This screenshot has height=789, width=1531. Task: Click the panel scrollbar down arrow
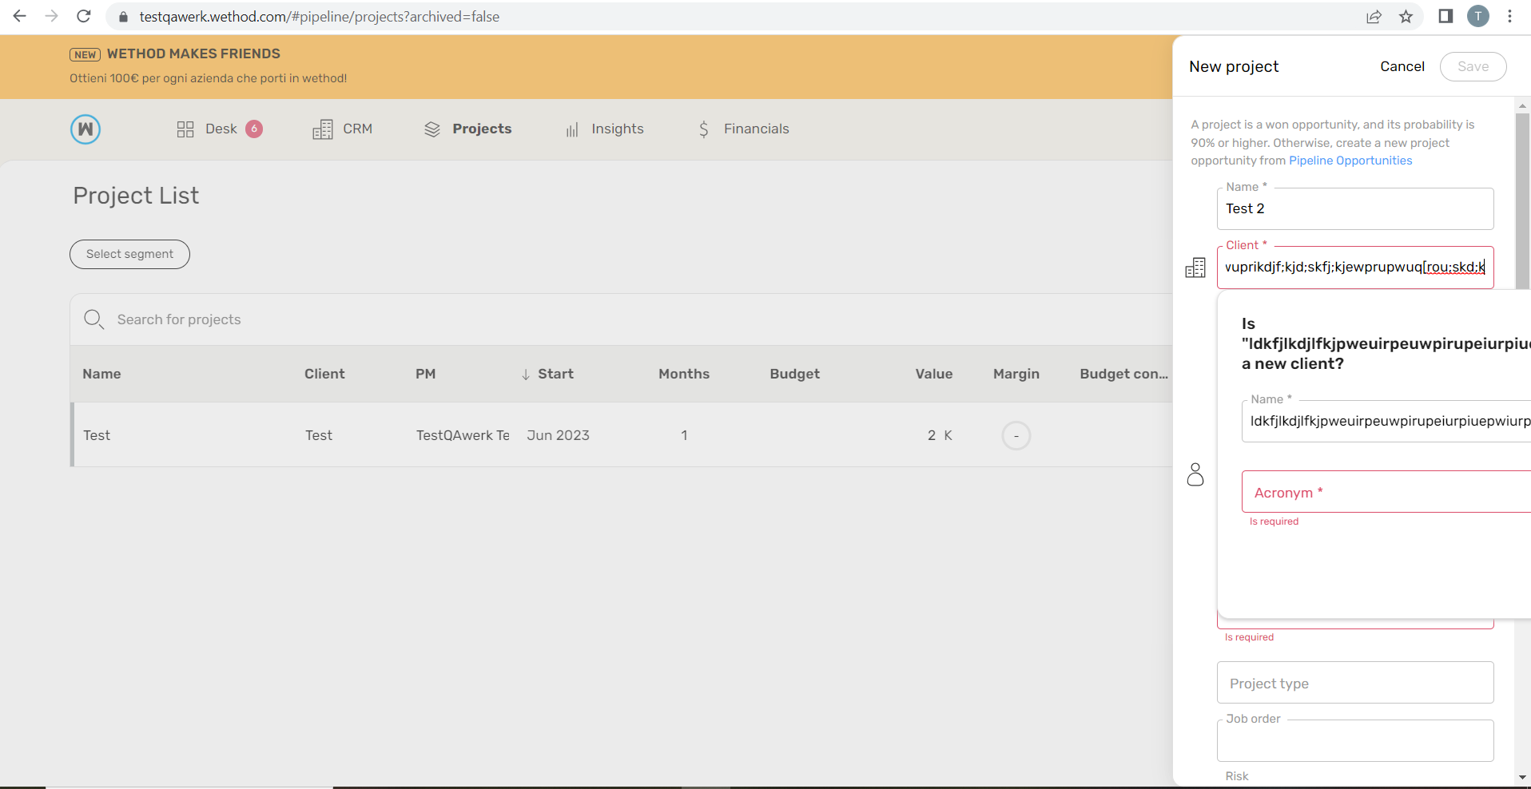click(x=1522, y=777)
